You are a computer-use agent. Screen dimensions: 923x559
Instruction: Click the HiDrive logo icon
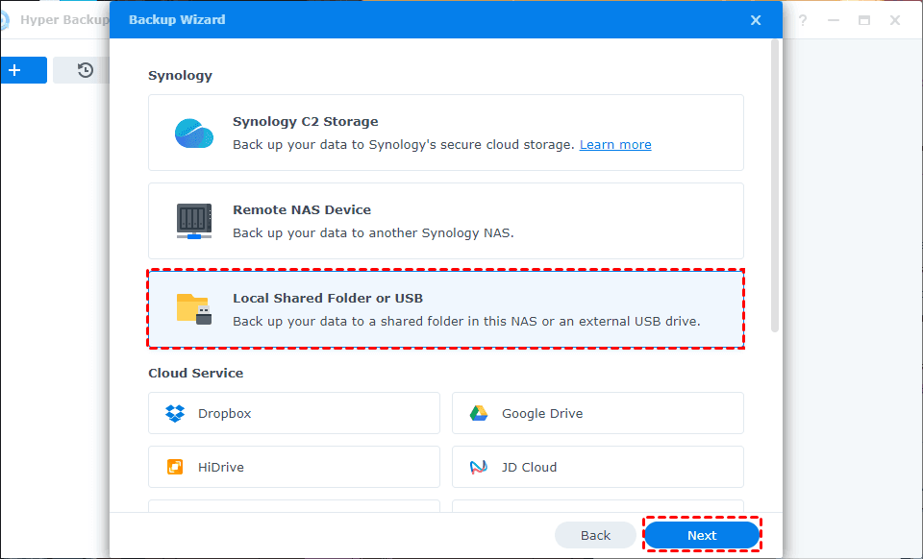175,468
